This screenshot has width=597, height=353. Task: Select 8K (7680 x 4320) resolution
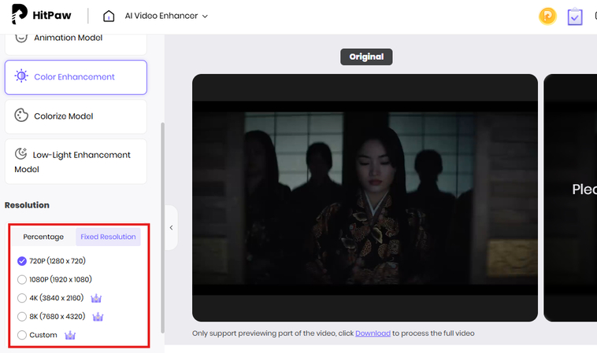[x=51, y=317]
